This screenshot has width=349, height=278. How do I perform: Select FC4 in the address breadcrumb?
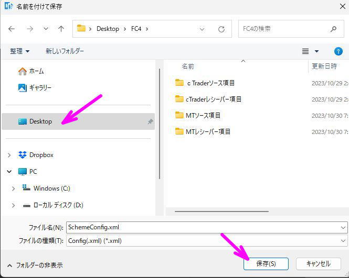(136, 29)
